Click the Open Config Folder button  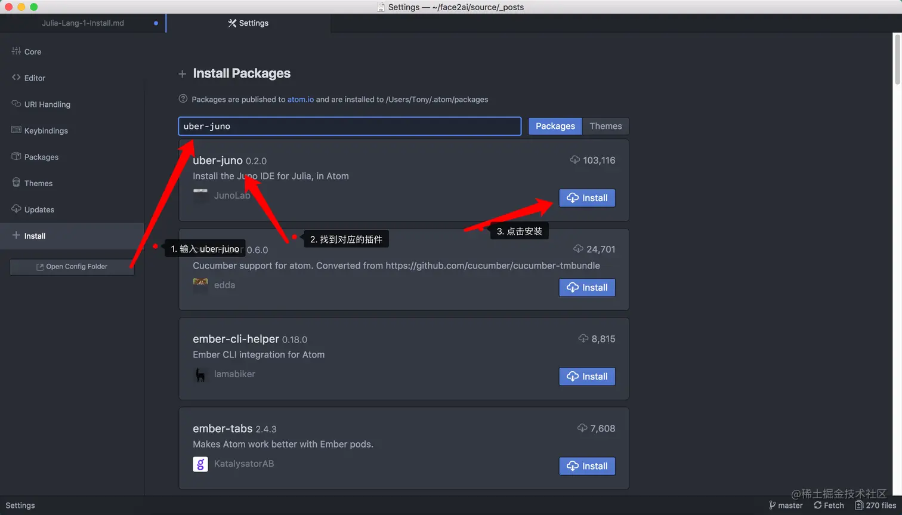pos(72,267)
